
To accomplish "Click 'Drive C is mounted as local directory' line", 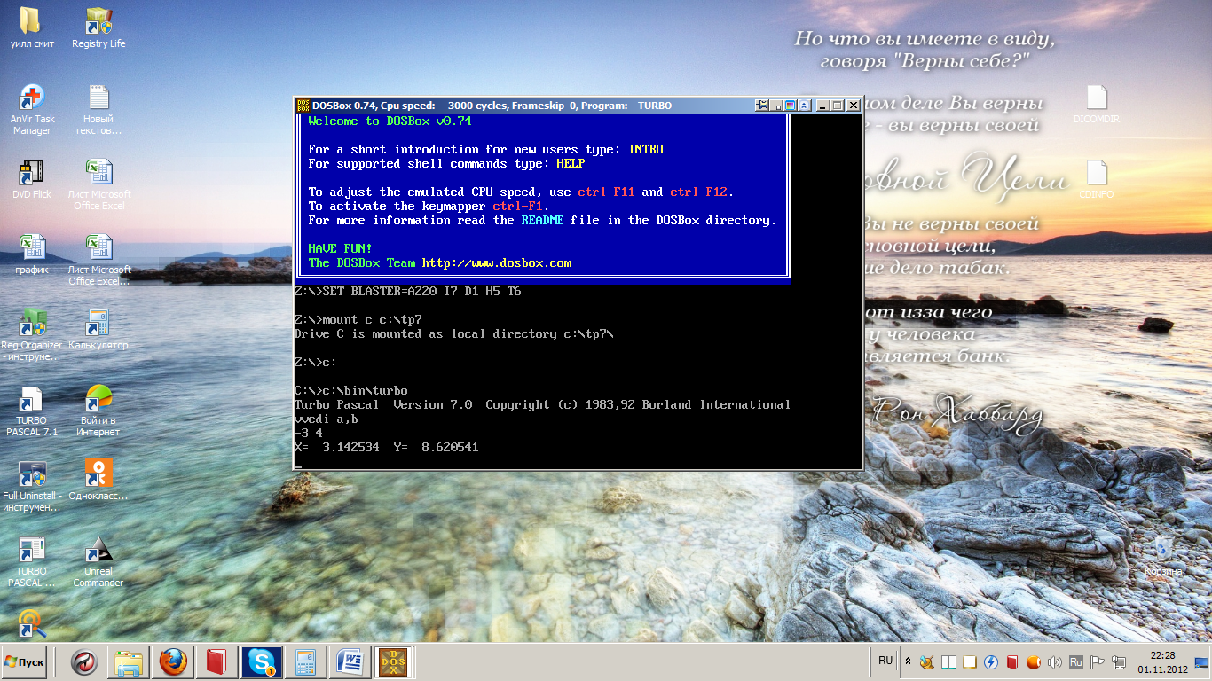I will point(453,334).
